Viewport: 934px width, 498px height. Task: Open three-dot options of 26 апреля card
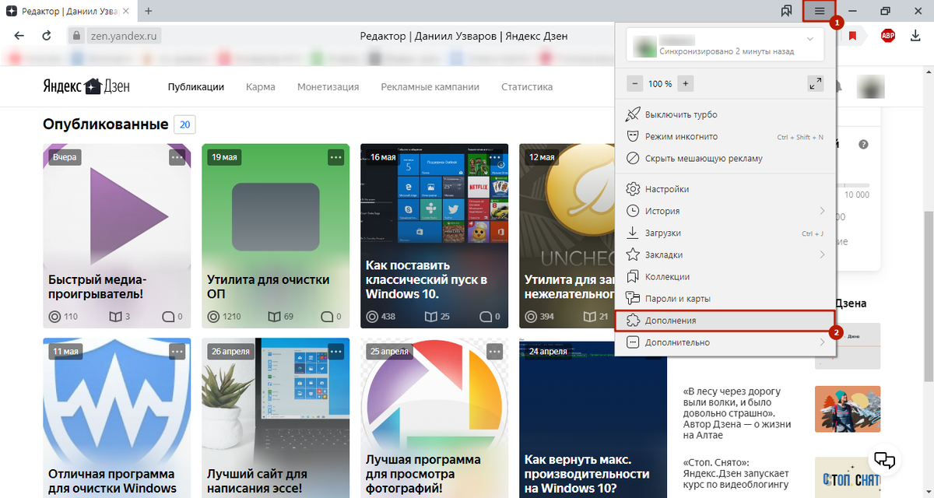336,352
